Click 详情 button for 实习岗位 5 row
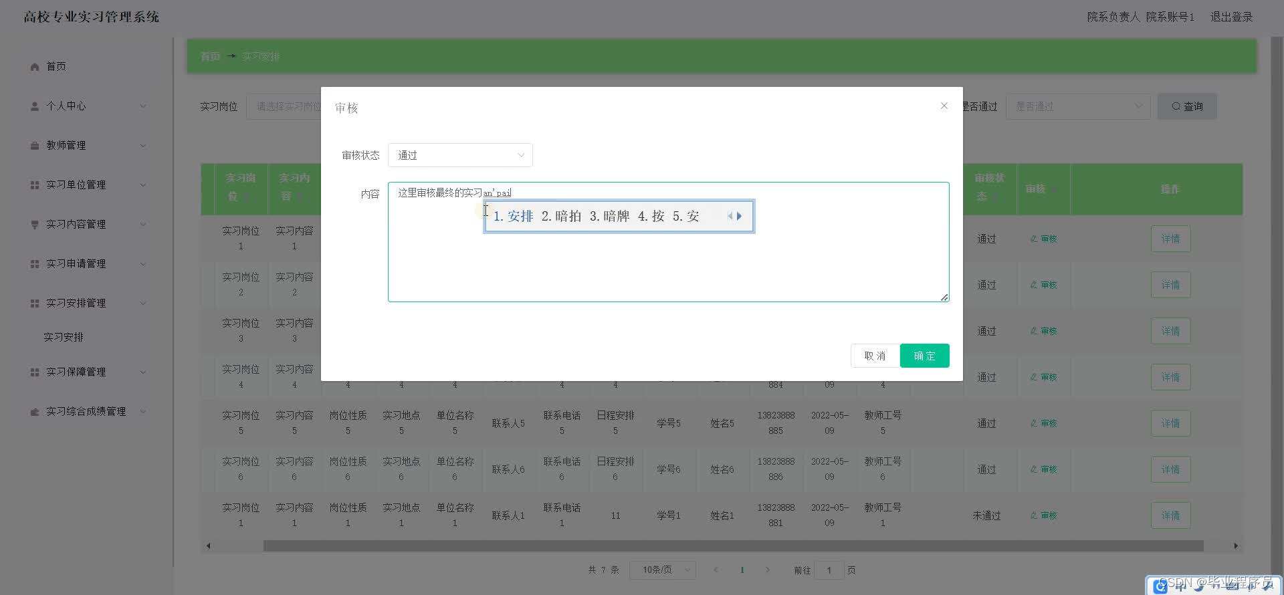 [x=1170, y=423]
